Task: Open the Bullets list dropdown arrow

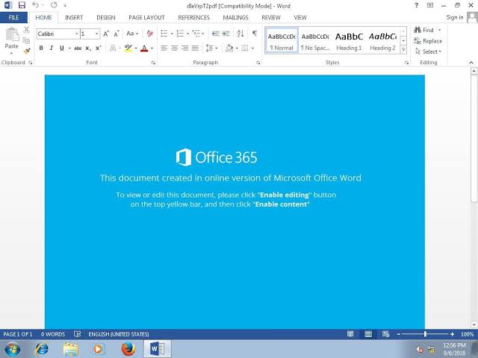Action: coord(172,34)
